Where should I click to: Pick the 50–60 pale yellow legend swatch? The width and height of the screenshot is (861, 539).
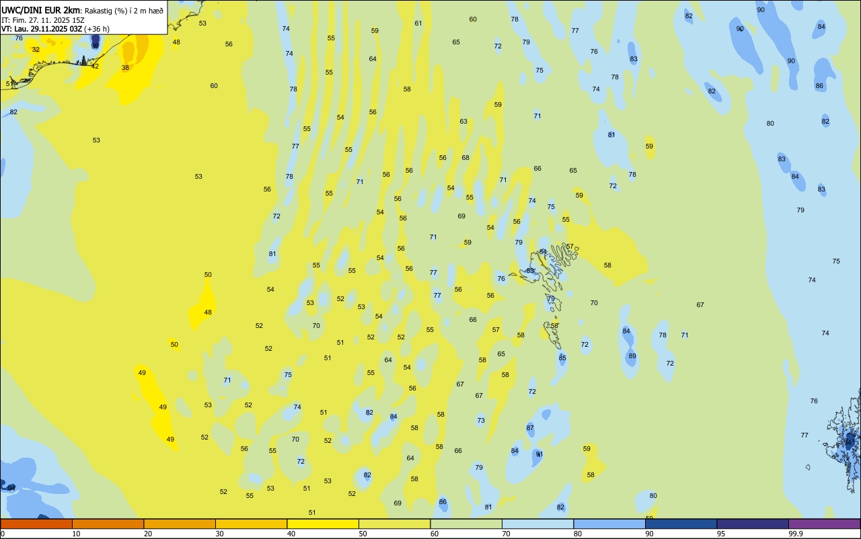click(394, 524)
